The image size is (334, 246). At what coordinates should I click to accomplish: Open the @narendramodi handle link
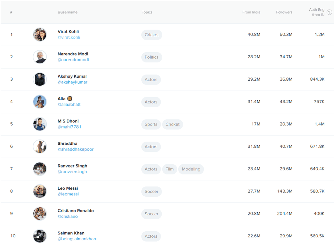[73, 60]
